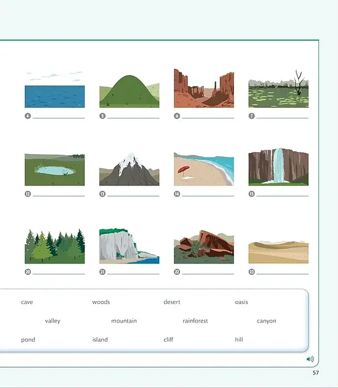The width and height of the screenshot is (338, 388).
Task: Click the answer line for item 12
Action: tap(59, 195)
